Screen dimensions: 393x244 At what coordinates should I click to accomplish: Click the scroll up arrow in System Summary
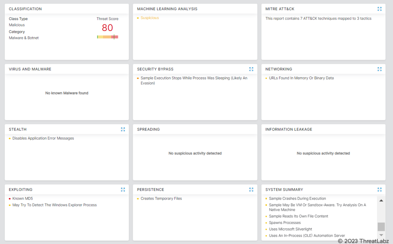tap(381, 201)
